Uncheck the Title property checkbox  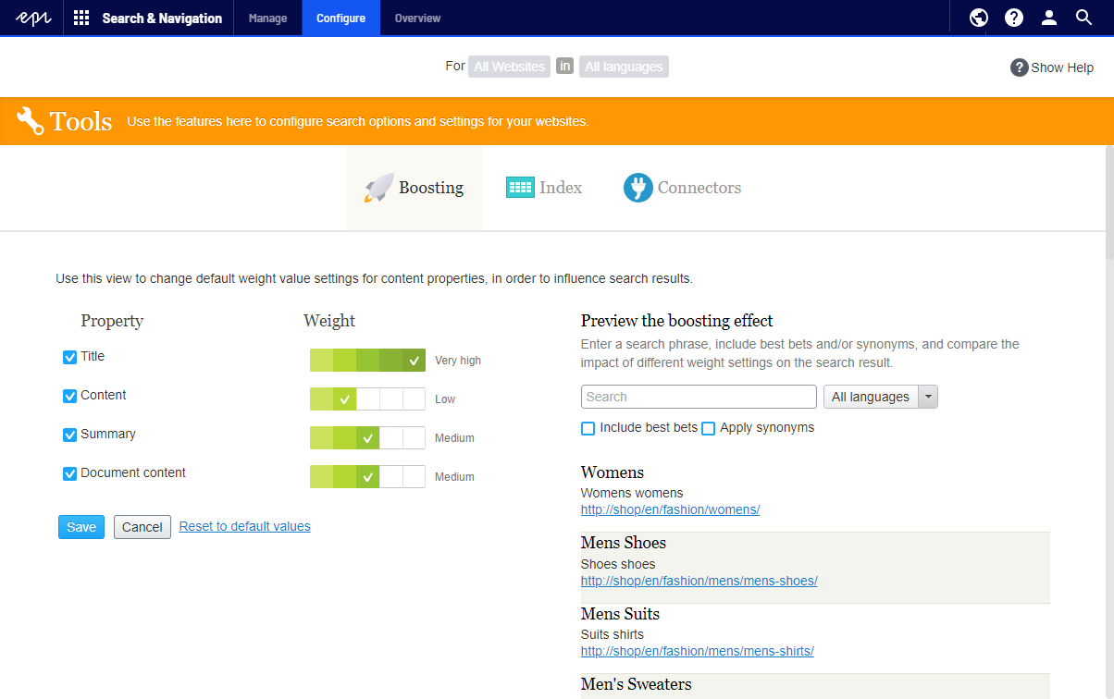pyautogui.click(x=69, y=357)
